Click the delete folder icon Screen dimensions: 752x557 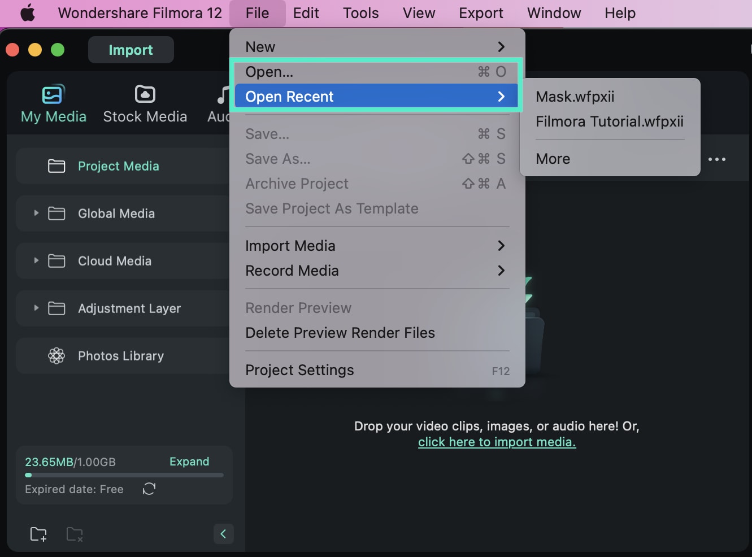(75, 534)
